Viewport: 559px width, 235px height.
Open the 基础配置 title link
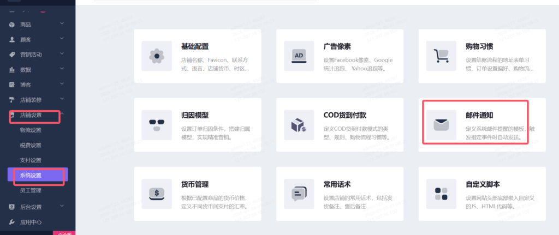[x=195, y=46]
